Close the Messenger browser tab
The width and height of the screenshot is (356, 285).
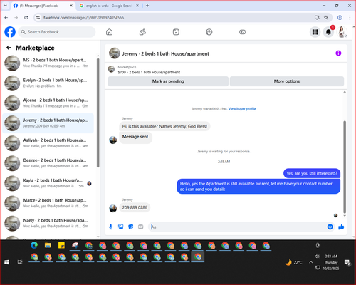point(71,6)
